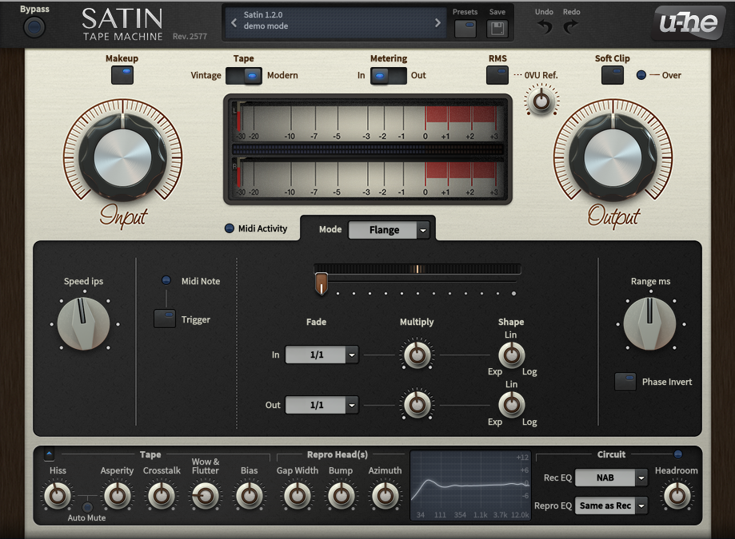Click the Asperity knob
Screen dimensions: 735x539
(118, 496)
